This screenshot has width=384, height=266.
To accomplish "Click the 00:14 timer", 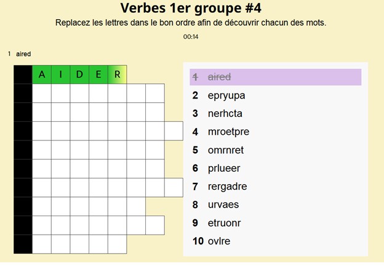I will pos(191,37).
